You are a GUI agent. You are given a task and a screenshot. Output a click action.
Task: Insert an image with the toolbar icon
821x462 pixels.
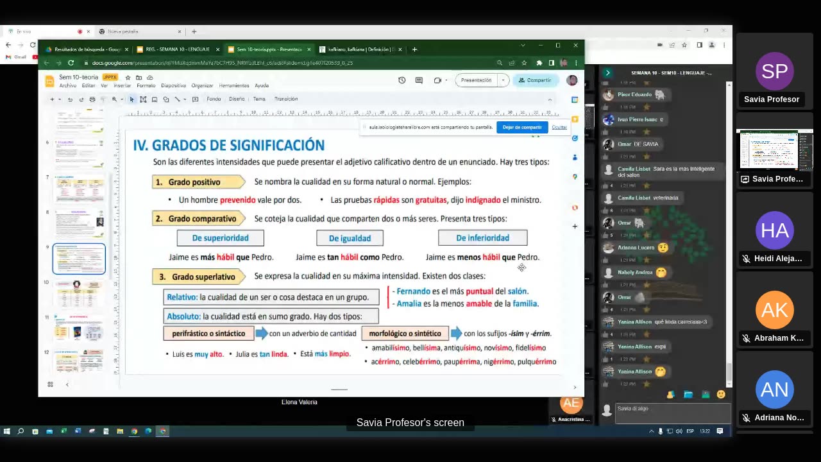(x=155, y=99)
